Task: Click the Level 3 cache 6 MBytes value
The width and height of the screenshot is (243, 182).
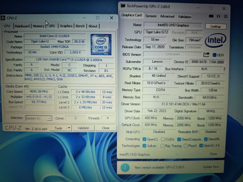Action: [x=85, y=107]
